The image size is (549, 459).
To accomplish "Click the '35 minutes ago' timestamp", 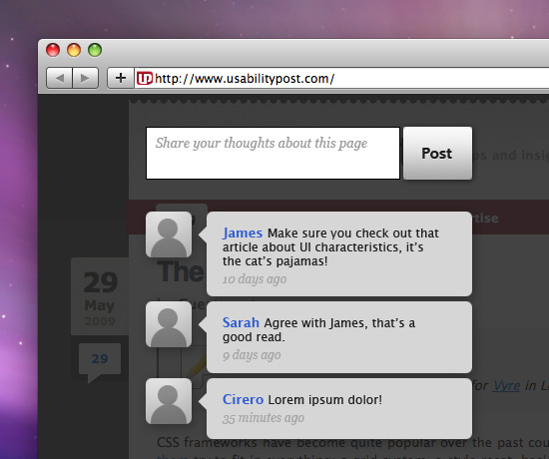I will tap(264, 418).
